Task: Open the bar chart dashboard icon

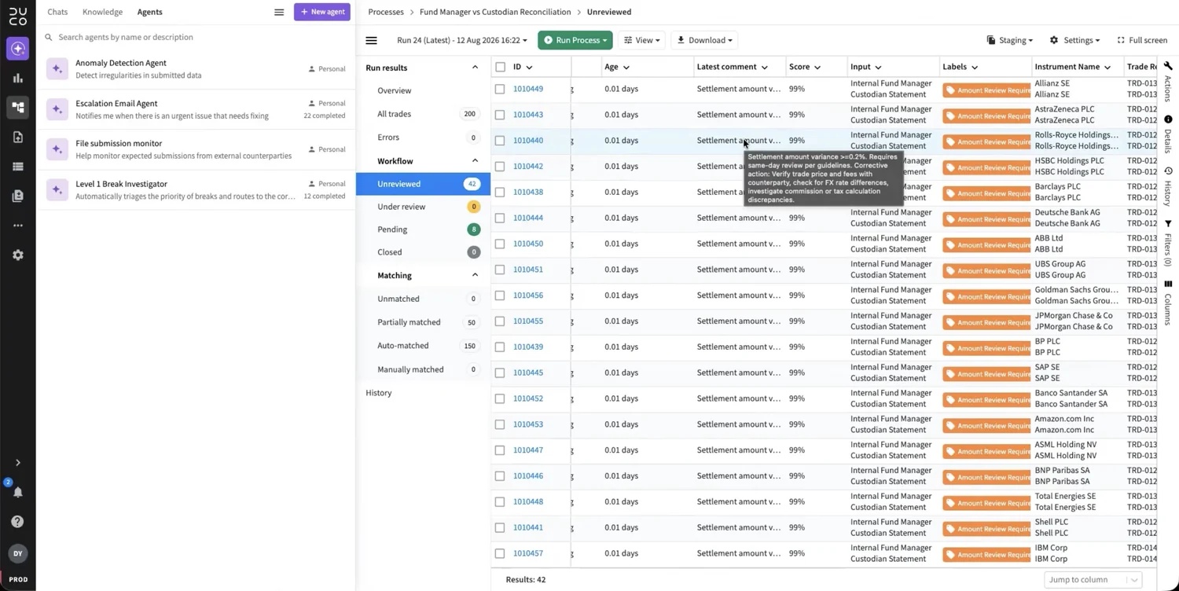Action: click(17, 78)
